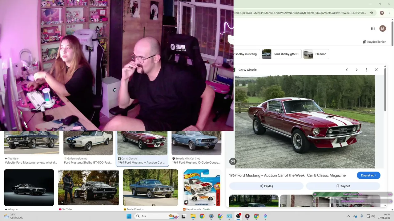Open the weather widget showing 22°C
This screenshot has width=394, height=221.
point(14,216)
